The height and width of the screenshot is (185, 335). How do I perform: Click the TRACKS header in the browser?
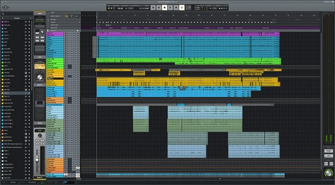tap(17, 18)
